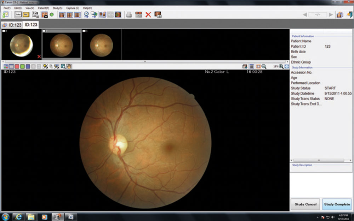
Task: Tick the checkbox on thumbnail 3
Action: 84,31
